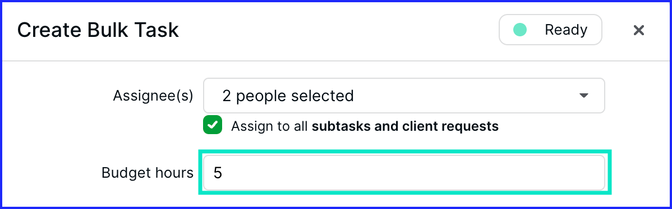Screen dimensions: 672x209
Task: Open the Assignee(s) dropdown
Action: pos(404,96)
